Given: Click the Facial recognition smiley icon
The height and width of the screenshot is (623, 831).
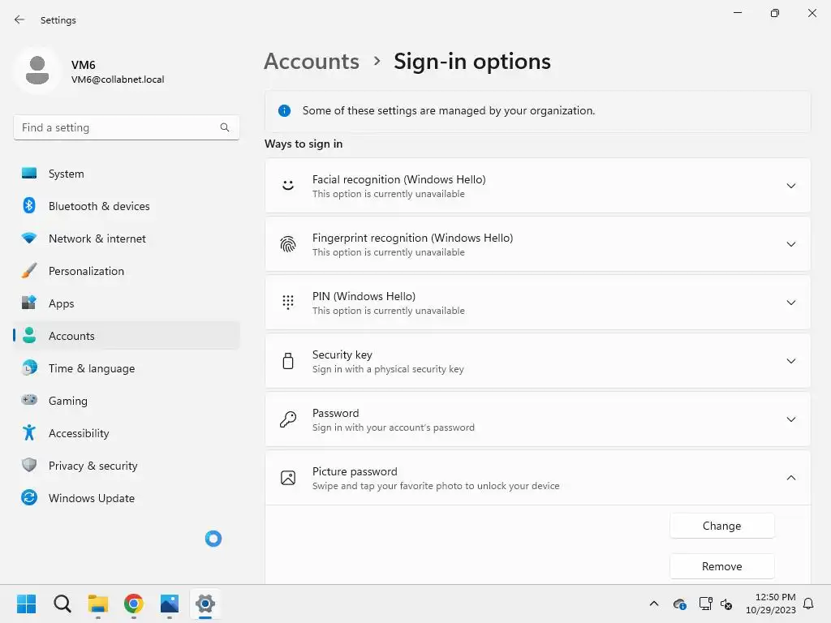Looking at the screenshot, I should pos(288,186).
